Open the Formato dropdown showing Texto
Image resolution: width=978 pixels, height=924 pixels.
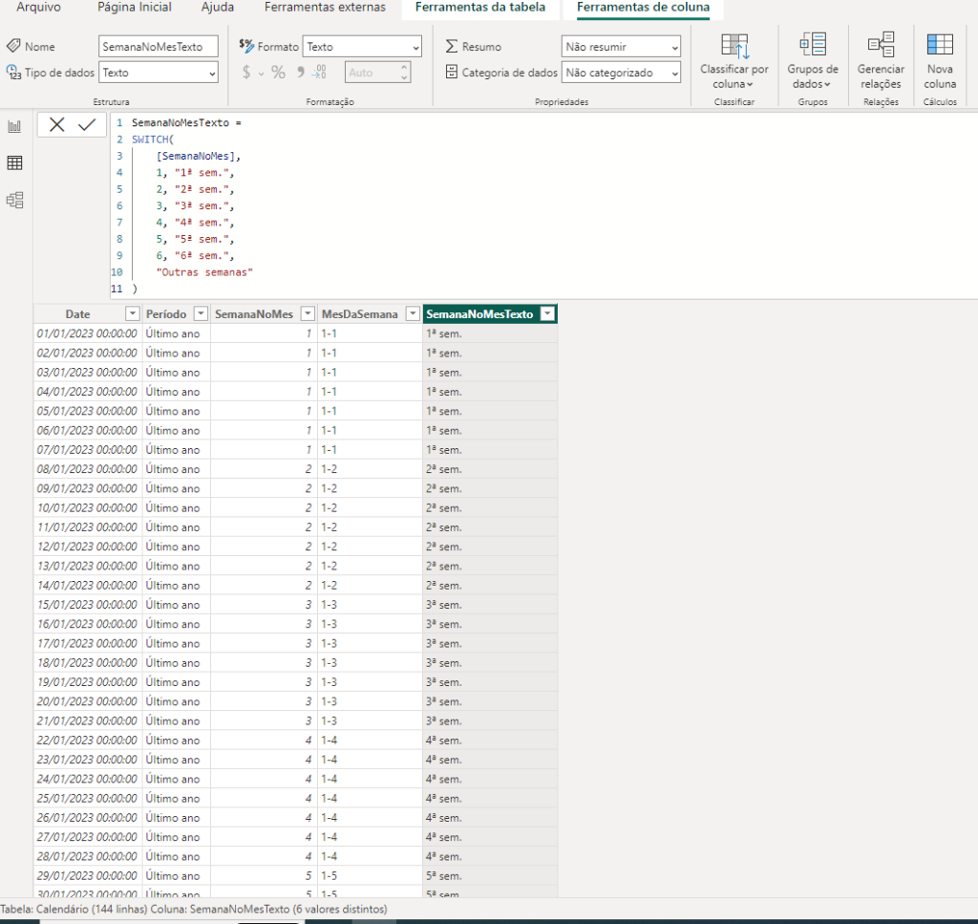[x=362, y=47]
